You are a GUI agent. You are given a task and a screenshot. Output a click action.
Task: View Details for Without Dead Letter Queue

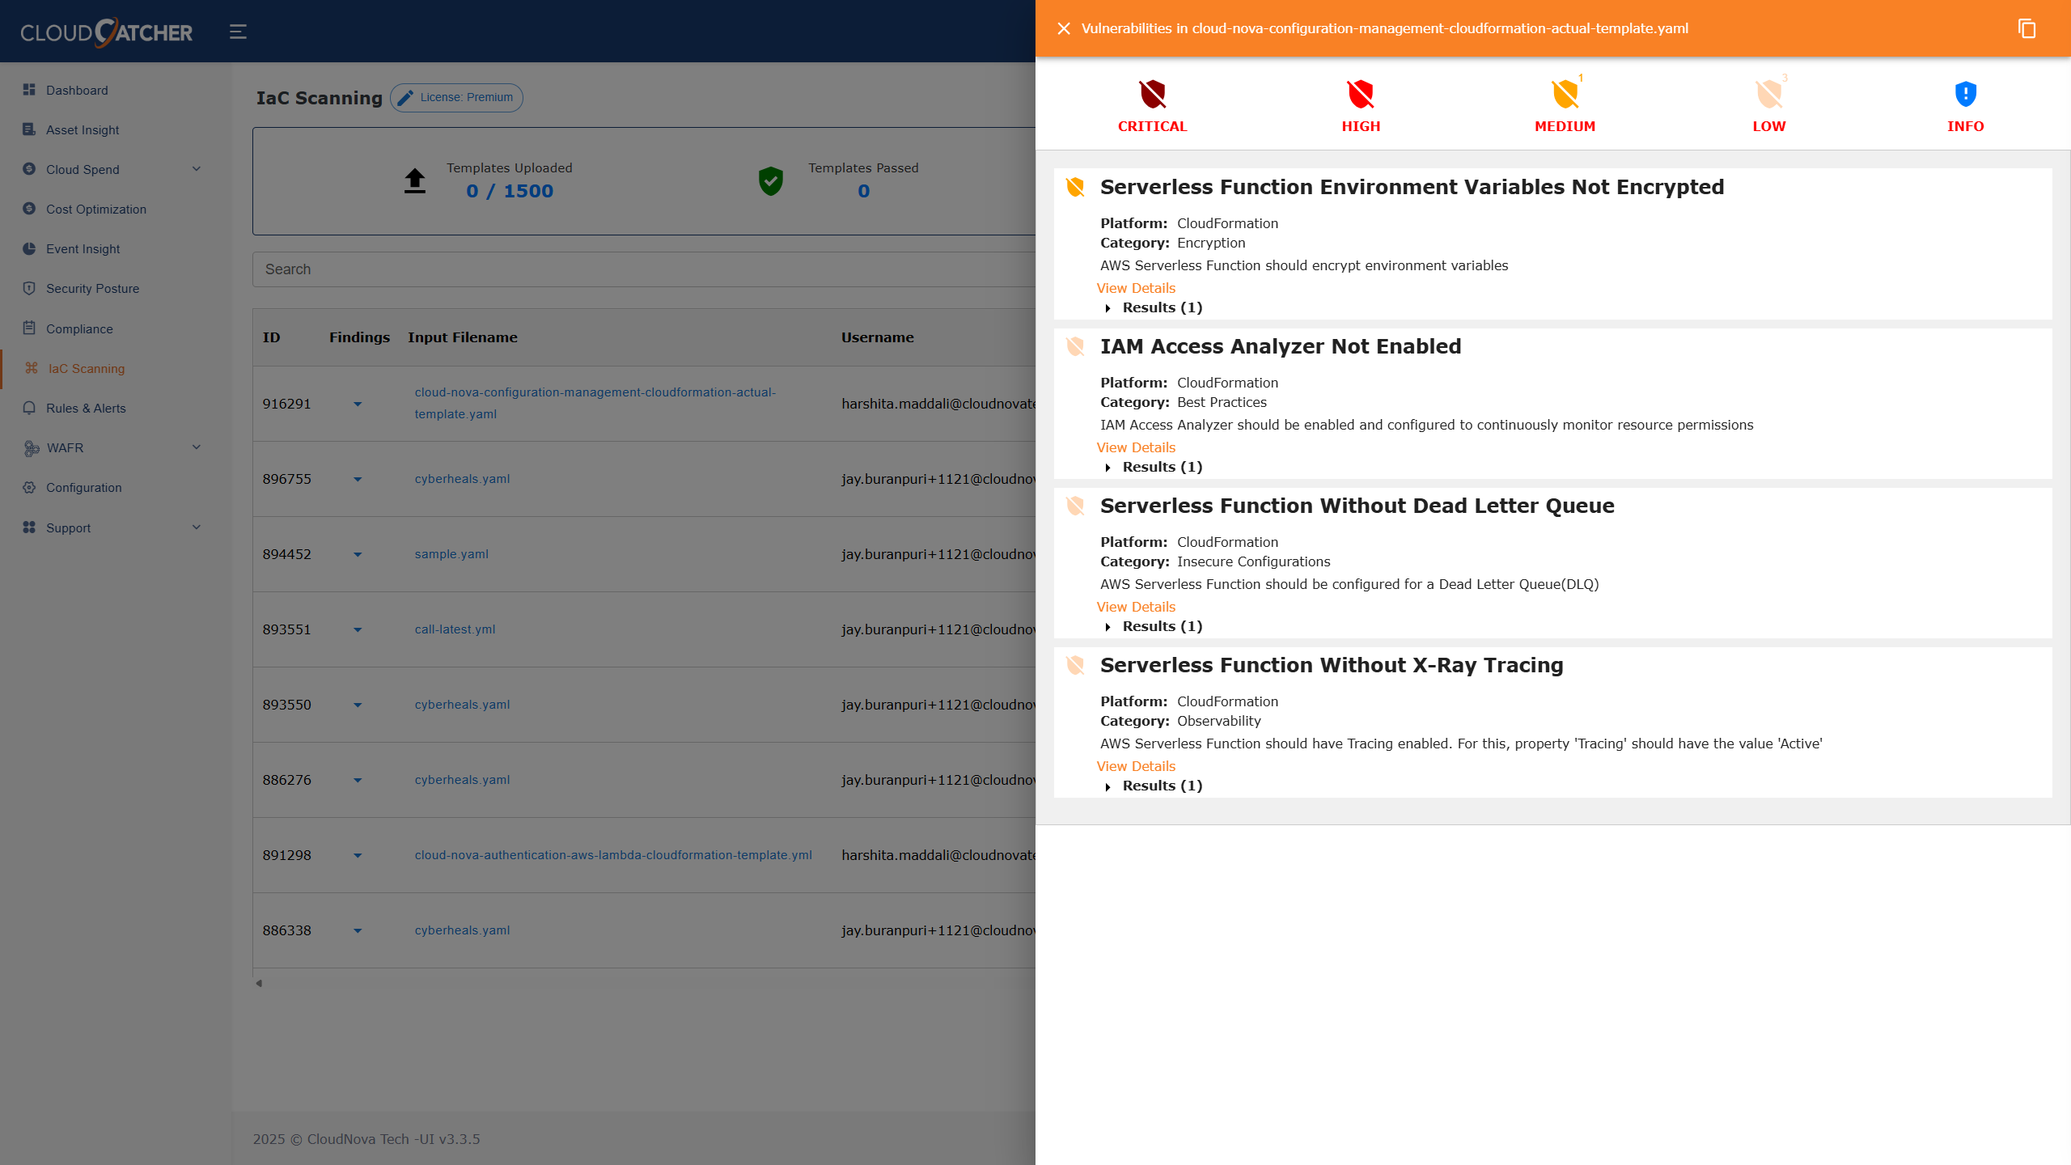(x=1136, y=607)
